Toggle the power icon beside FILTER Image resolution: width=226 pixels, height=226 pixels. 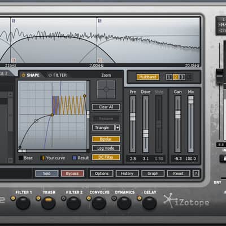click(50, 75)
